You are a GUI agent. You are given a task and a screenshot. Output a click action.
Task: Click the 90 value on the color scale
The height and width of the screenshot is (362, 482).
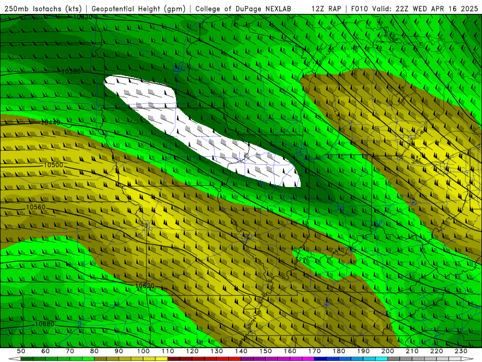(x=119, y=351)
